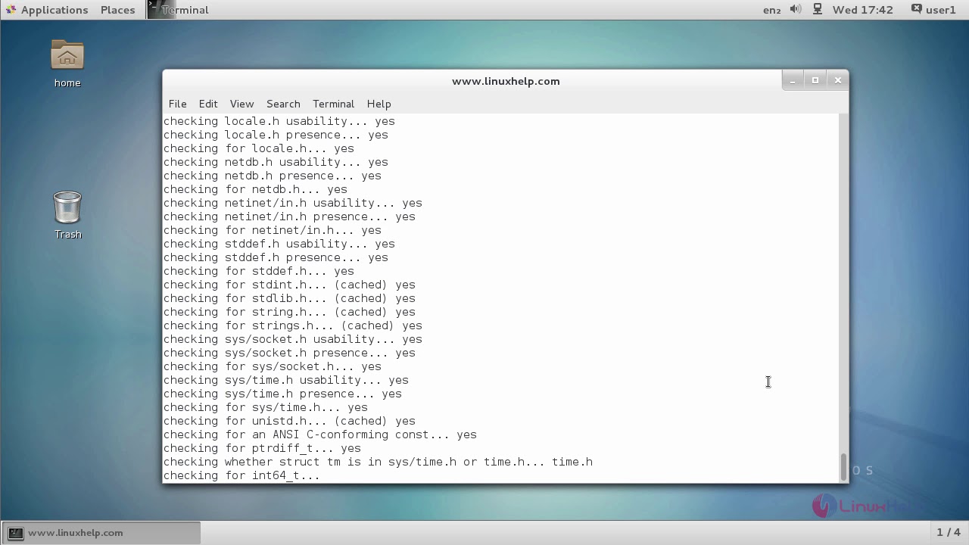
Task: Click the www.linuxhelp.com window title bar
Action: [506, 81]
